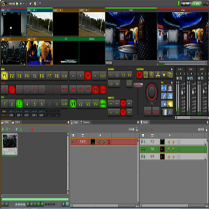Click the T-bar transition fader handle
209x209 pixels.
(x=138, y=85)
